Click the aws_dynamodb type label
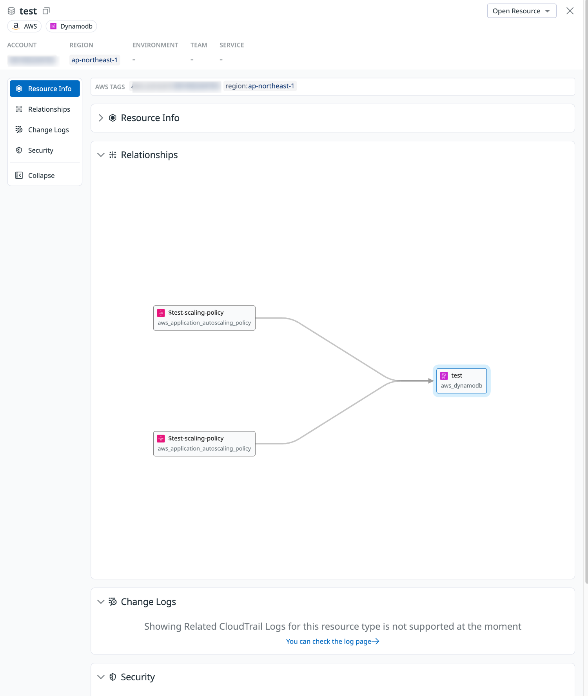Screen dimensions: 588x696 click(461, 386)
